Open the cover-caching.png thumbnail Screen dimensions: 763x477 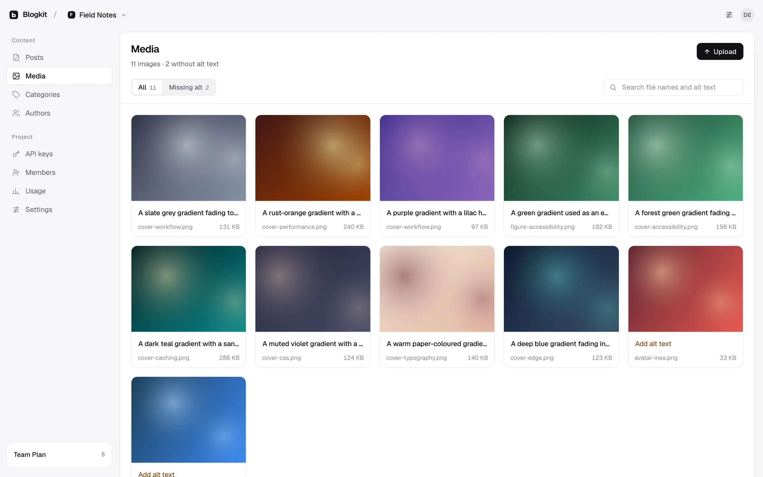pyautogui.click(x=189, y=289)
